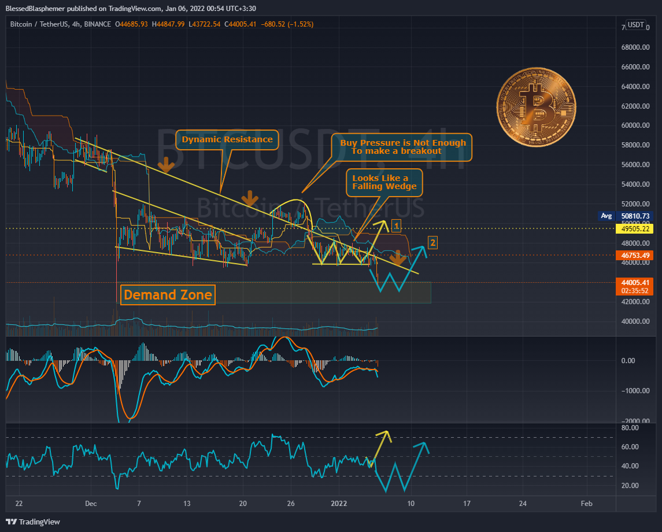Click the current price tag 44005.41 on the axis
Viewport: 662px width, 532px height.
[x=635, y=282]
